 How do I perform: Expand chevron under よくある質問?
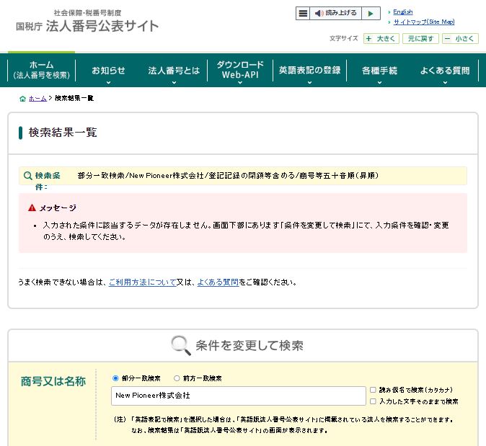pos(445,82)
